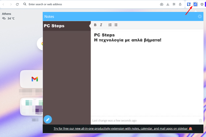The image size is (206, 137).
Task: Open browser downloads
Action: click(168, 4)
